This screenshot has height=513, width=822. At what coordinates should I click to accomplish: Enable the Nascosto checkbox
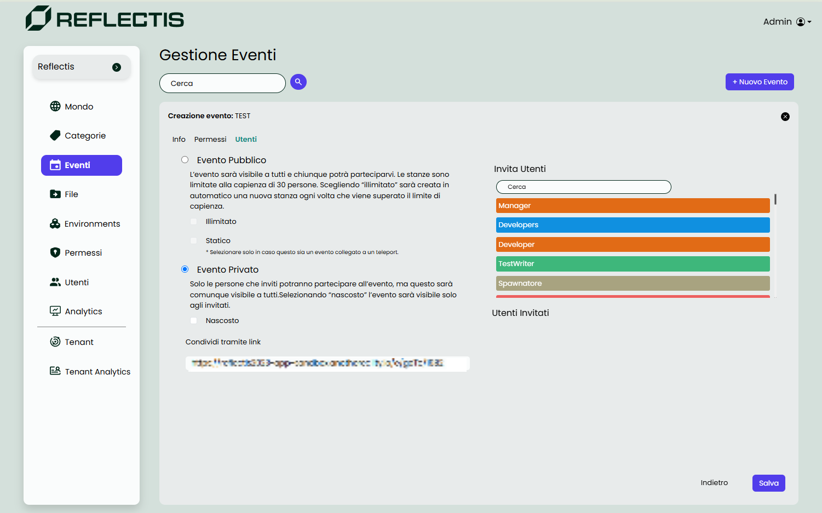pos(193,320)
